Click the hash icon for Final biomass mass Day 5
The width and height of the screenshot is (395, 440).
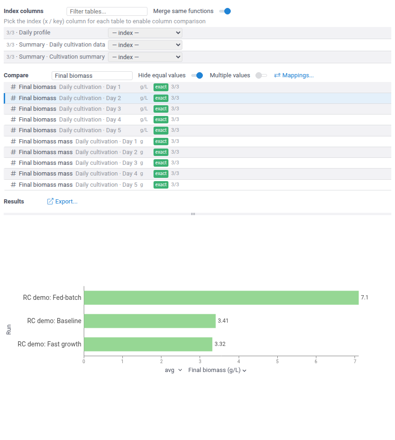13,185
